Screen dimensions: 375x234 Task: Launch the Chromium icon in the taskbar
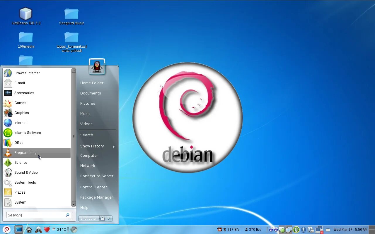tap(74, 230)
